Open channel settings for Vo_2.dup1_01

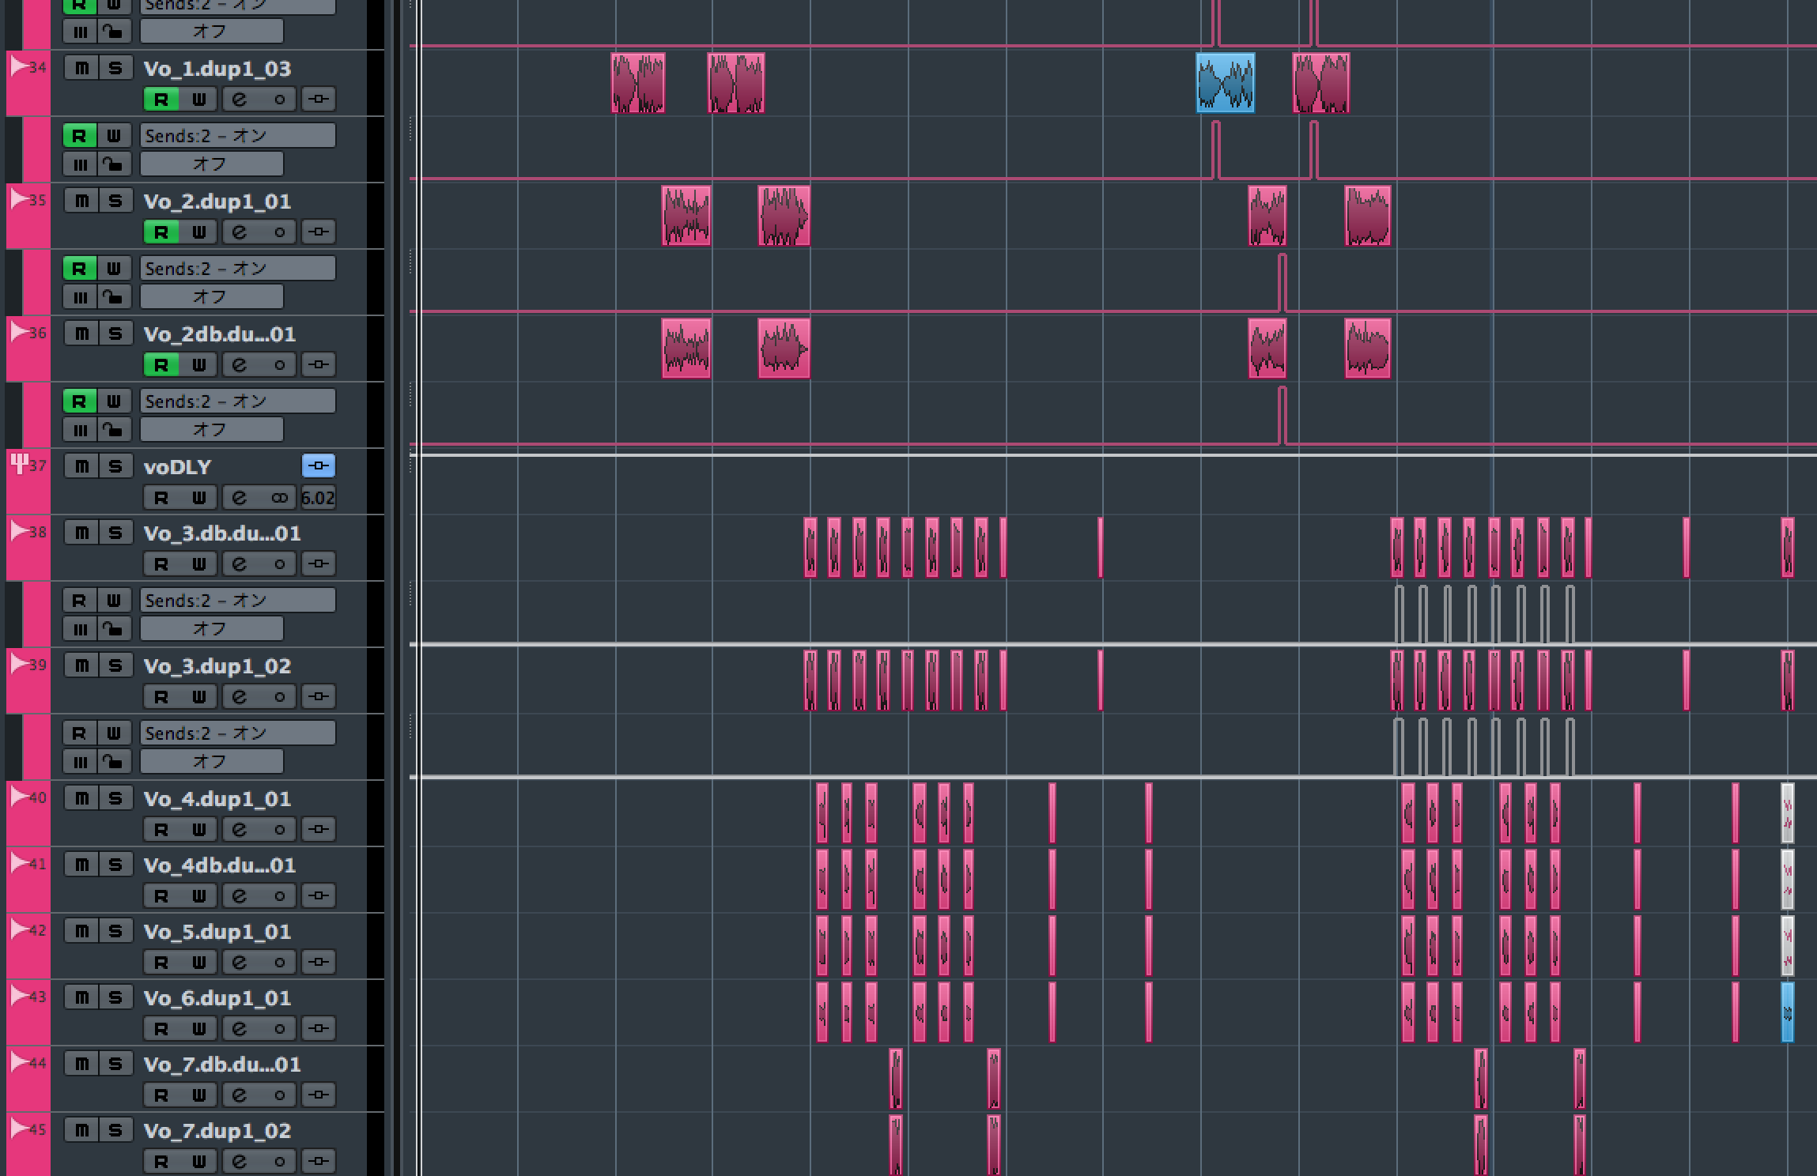tap(240, 232)
